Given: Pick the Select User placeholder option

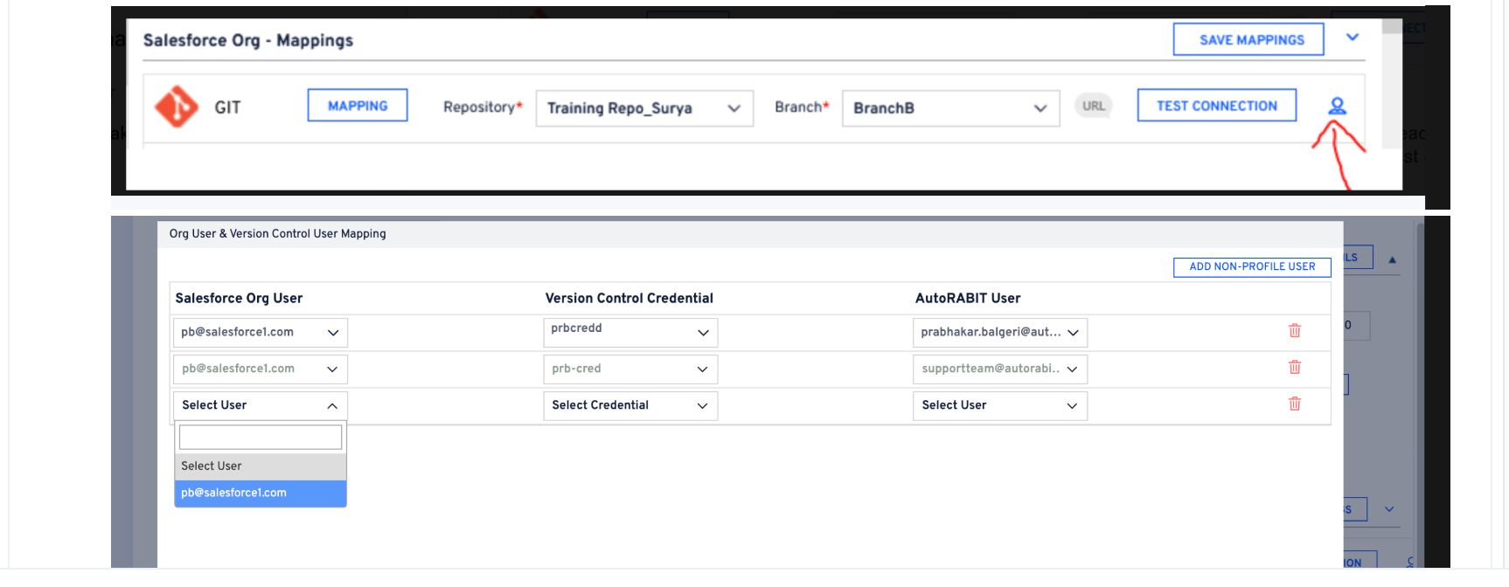Looking at the screenshot, I should click(x=261, y=466).
